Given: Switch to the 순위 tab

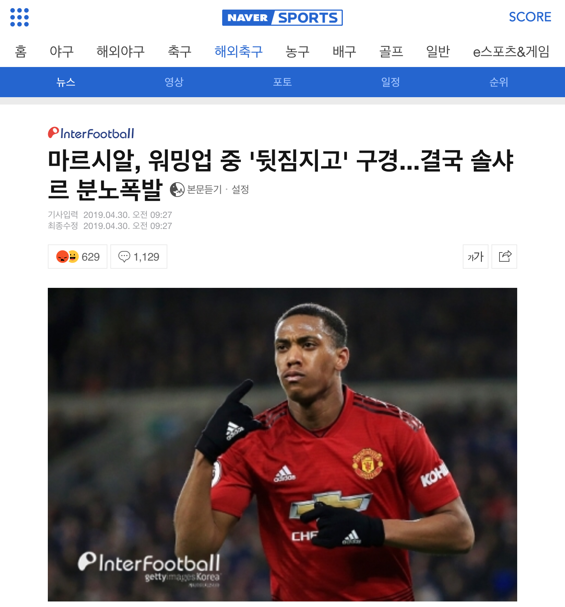Looking at the screenshot, I should [x=499, y=82].
